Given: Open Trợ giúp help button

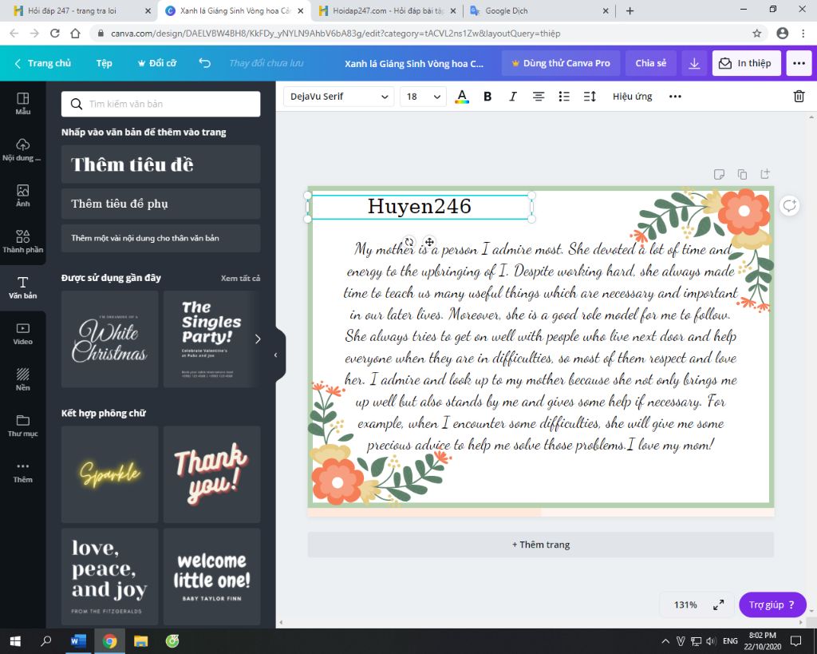Looking at the screenshot, I should coord(772,605).
